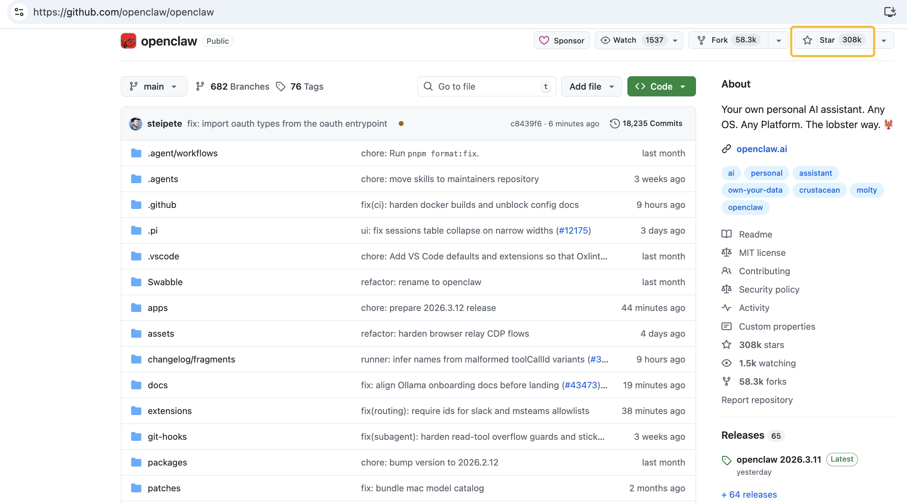The image size is (907, 504).
Task: Click the Go to file search field
Action: click(486, 86)
